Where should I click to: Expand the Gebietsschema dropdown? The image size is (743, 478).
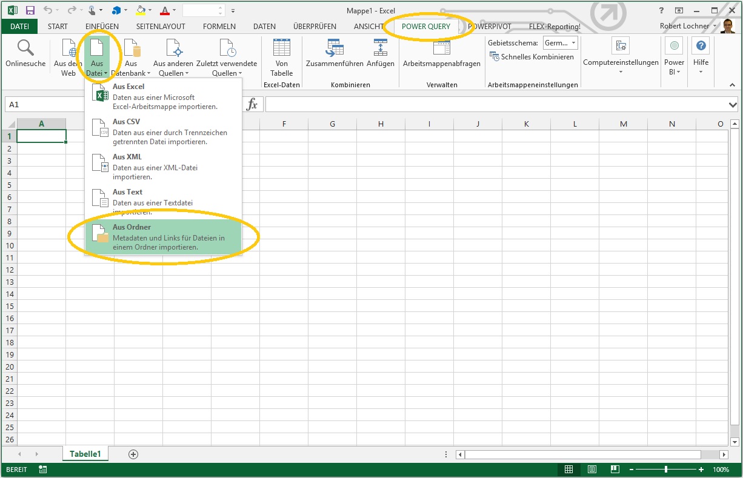[573, 43]
